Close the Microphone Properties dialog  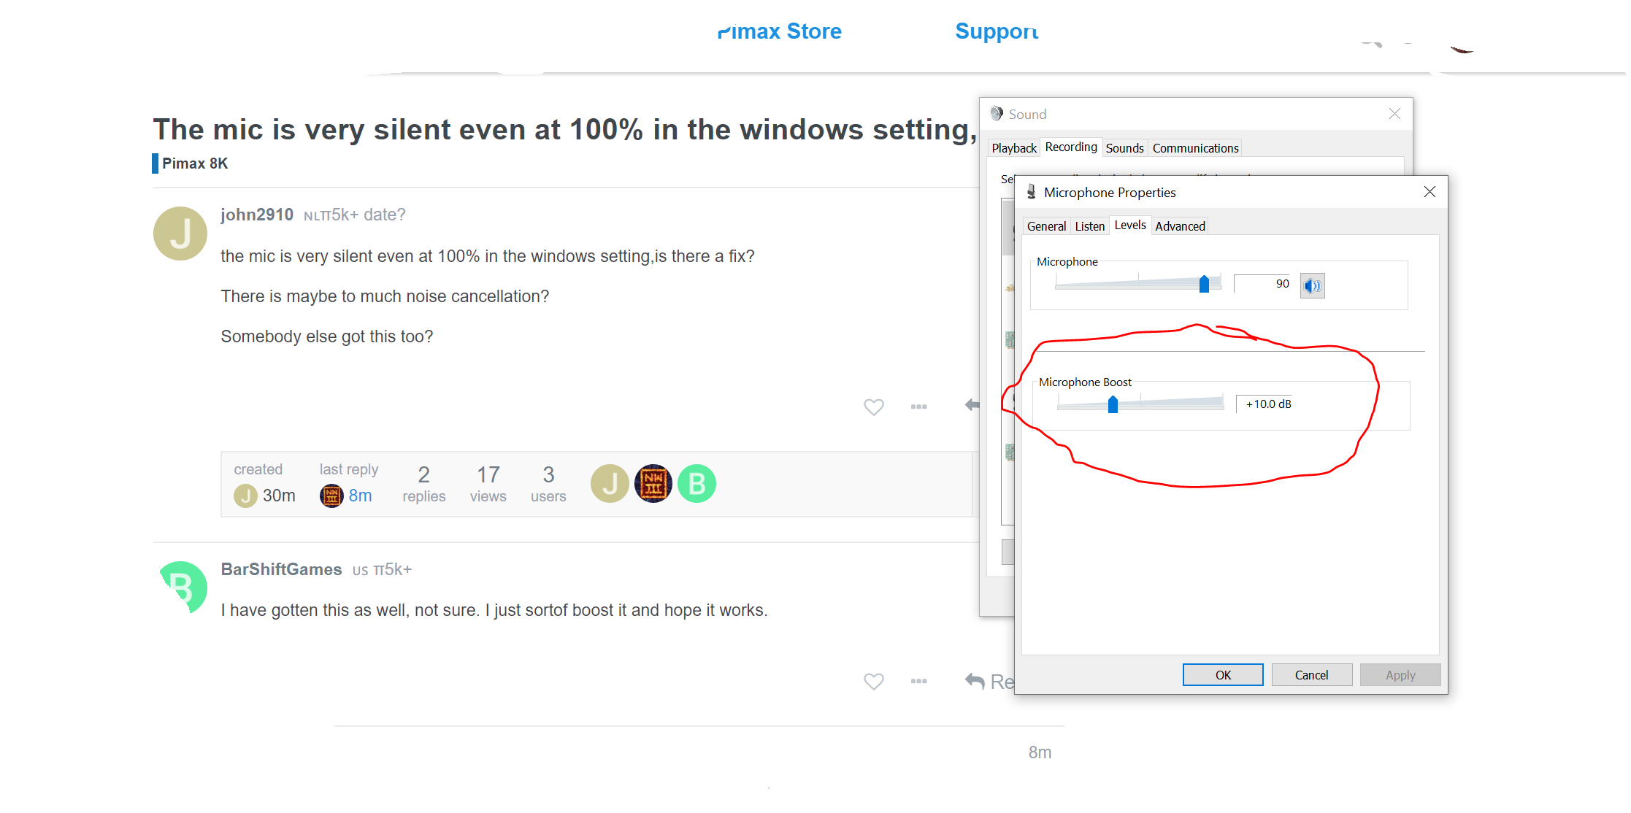(1429, 191)
